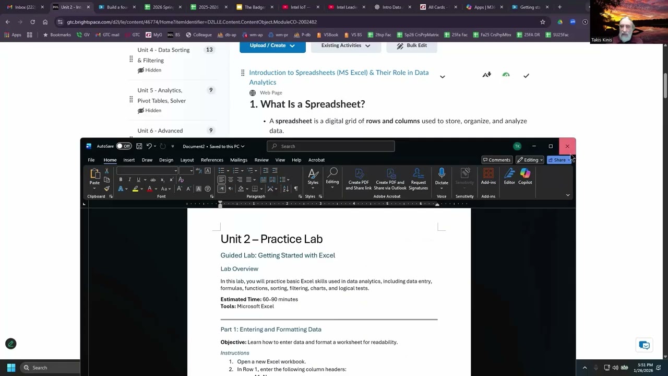Click the Copy icon
The height and width of the screenshot is (376, 668).
106,180
